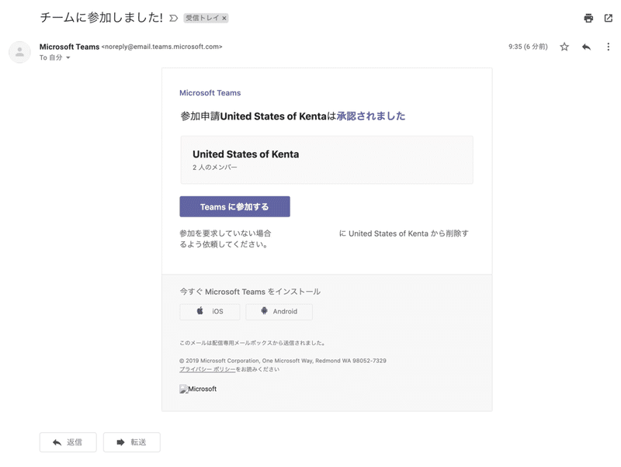
Task: Click the Microsoft Teams header link
Action: [210, 93]
